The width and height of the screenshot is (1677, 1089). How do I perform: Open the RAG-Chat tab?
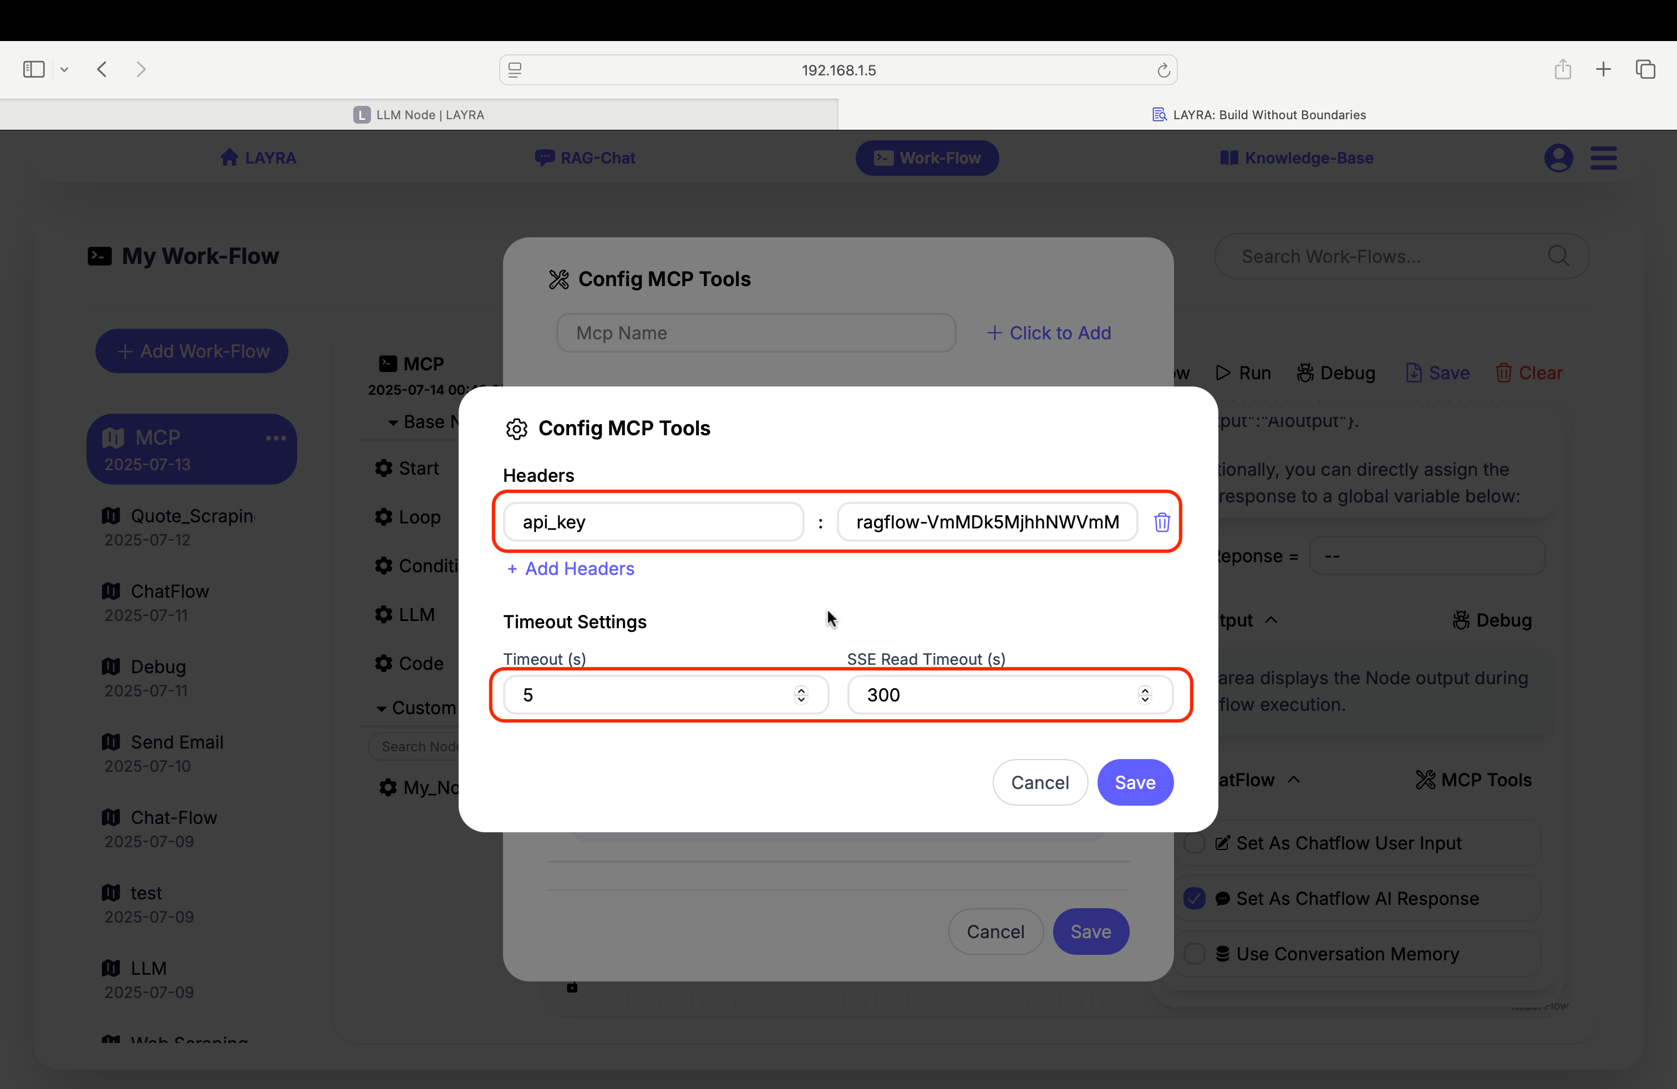pos(586,158)
